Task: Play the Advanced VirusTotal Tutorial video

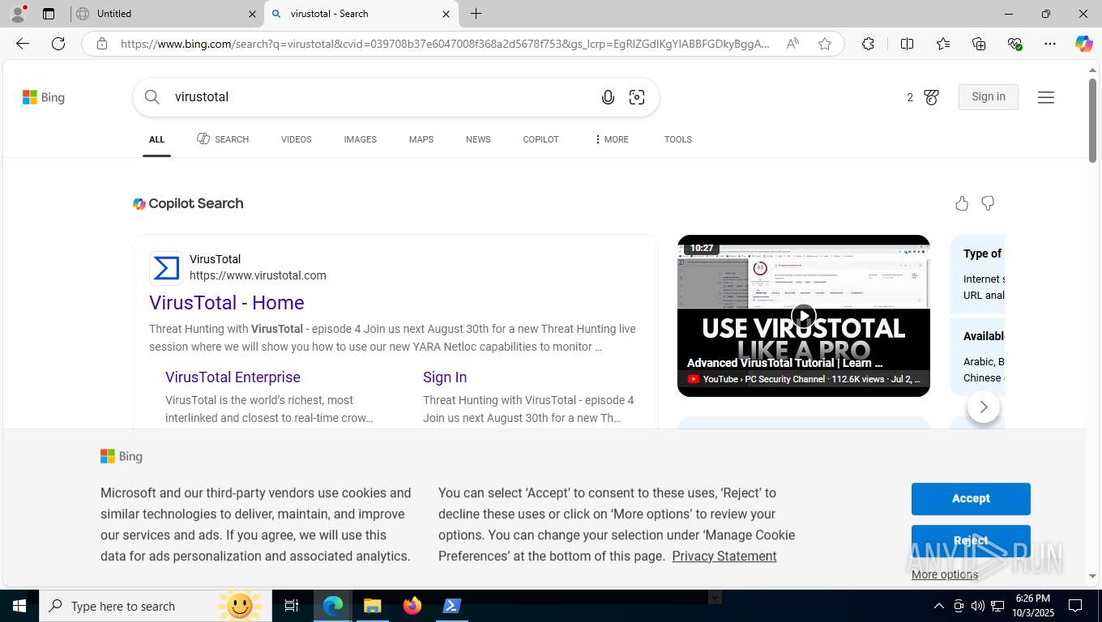Action: [x=804, y=316]
